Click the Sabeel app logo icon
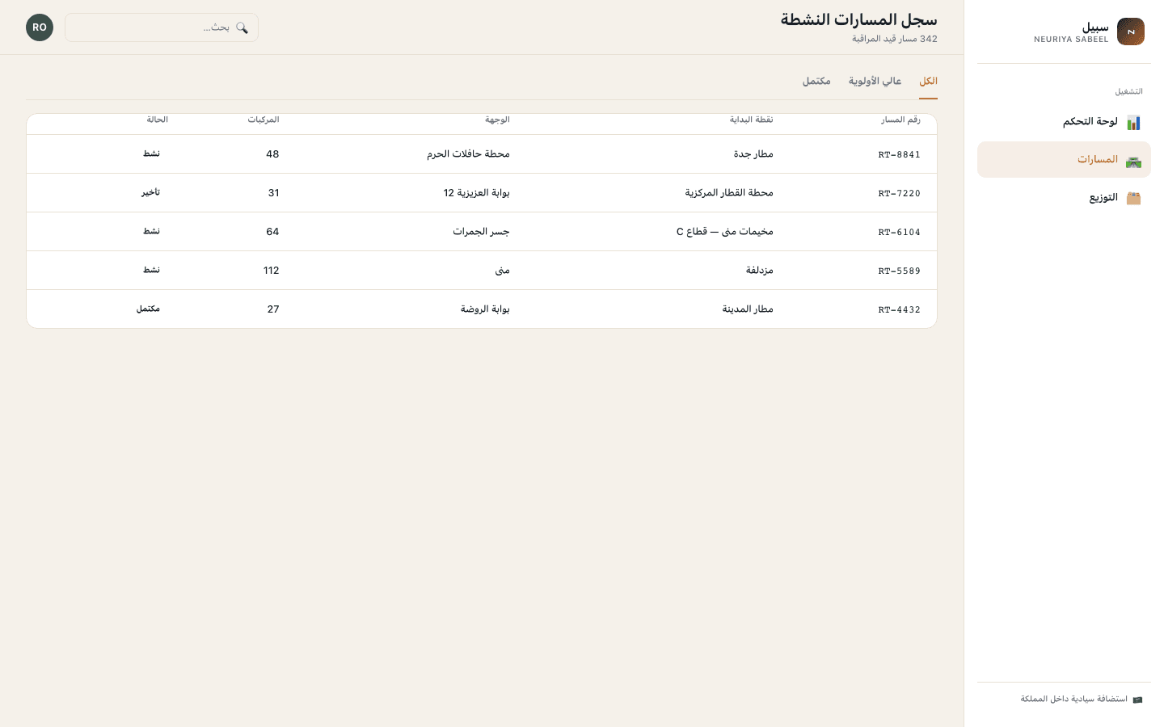This screenshot has height=727, width=1164. (1130, 32)
